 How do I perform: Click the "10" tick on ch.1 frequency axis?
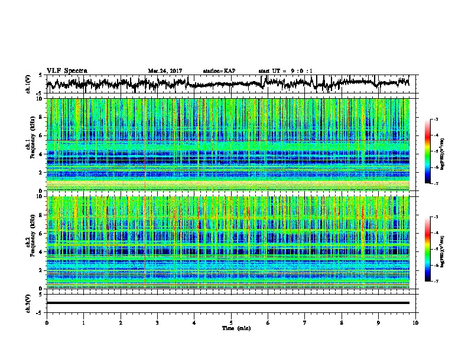click(x=39, y=99)
